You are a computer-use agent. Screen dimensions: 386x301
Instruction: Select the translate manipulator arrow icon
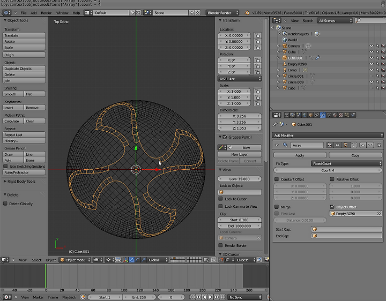pyautogui.click(x=132, y=260)
